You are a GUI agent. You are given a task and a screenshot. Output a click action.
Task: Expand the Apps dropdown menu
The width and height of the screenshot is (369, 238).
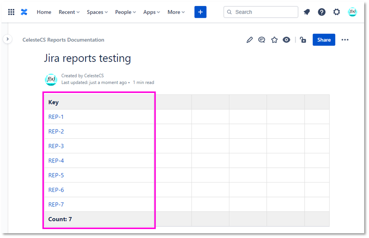[152, 12]
